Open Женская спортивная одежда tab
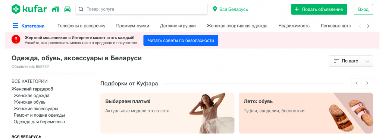This screenshot has width=382, height=139. [x=237, y=26]
